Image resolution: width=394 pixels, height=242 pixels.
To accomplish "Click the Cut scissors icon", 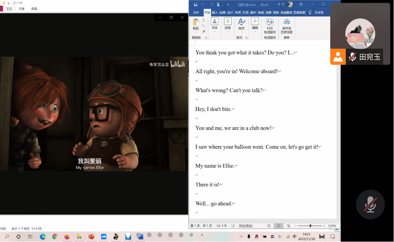I will coord(204,20).
